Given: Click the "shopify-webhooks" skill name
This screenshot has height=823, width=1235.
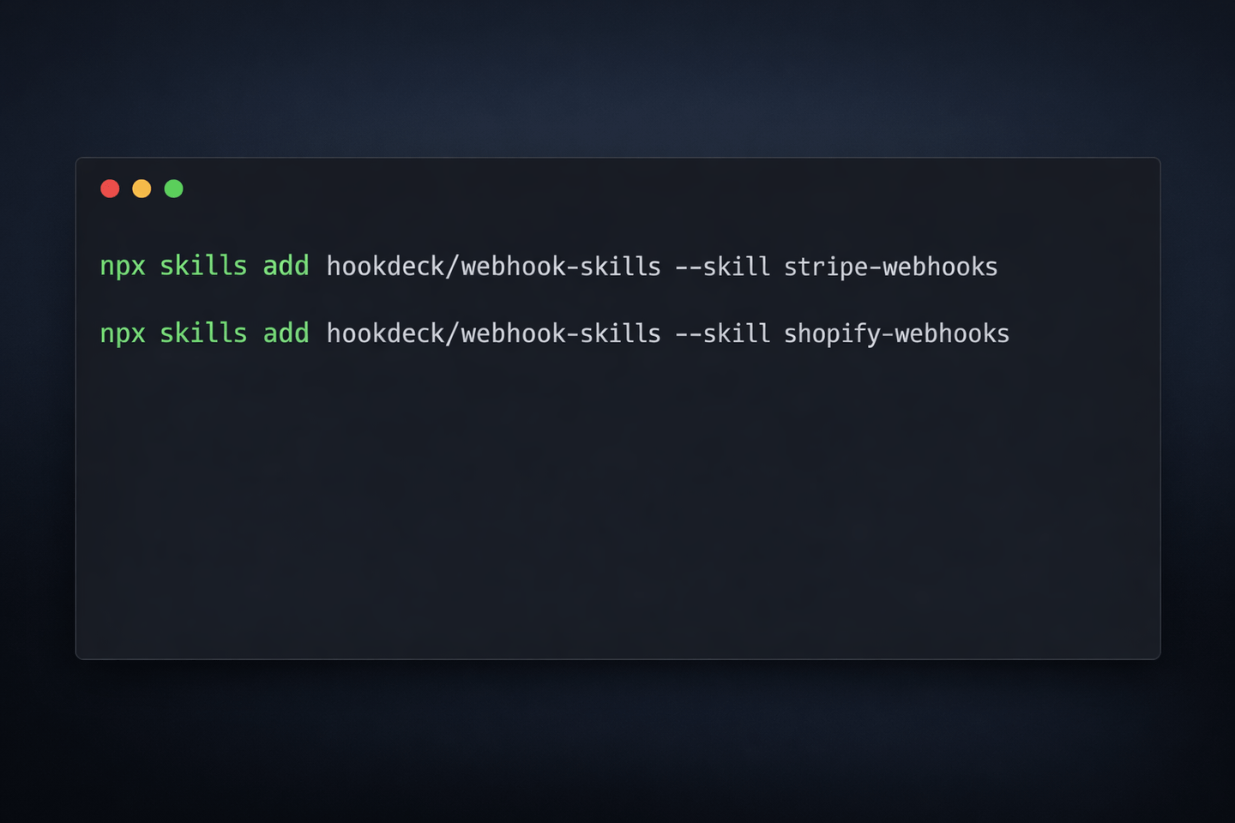Looking at the screenshot, I should pyautogui.click(x=896, y=333).
